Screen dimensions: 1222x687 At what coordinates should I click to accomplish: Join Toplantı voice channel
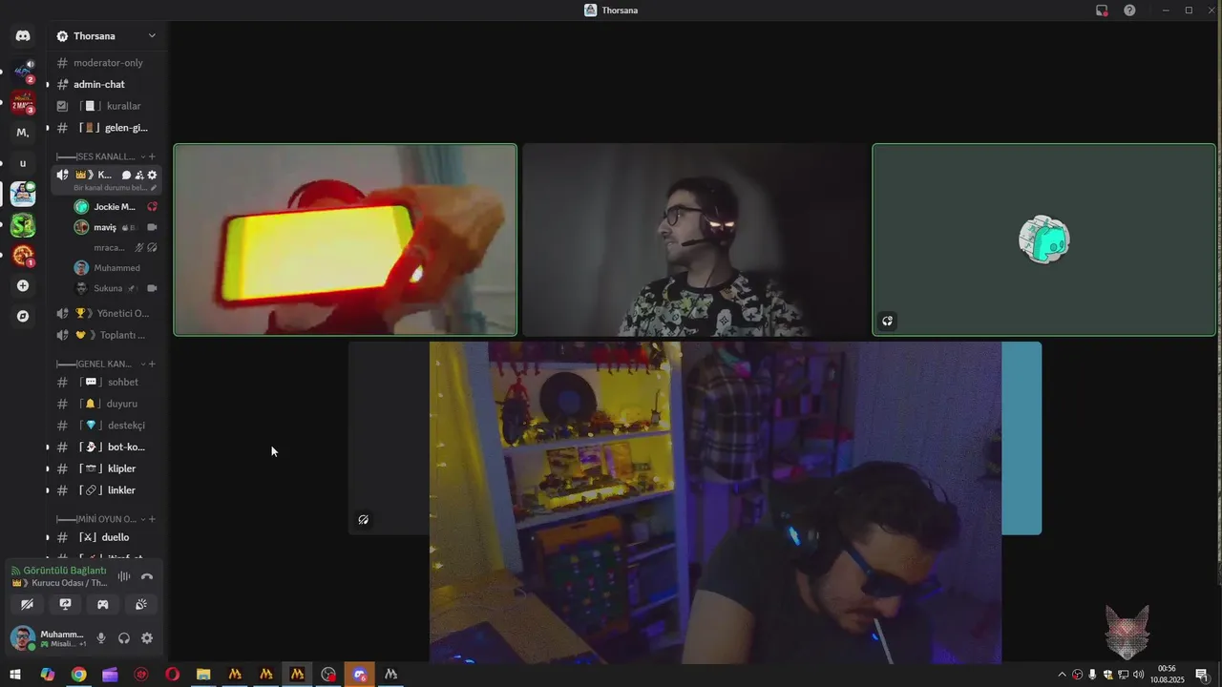click(x=106, y=335)
